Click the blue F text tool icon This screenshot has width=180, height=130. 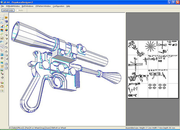pos(2,42)
